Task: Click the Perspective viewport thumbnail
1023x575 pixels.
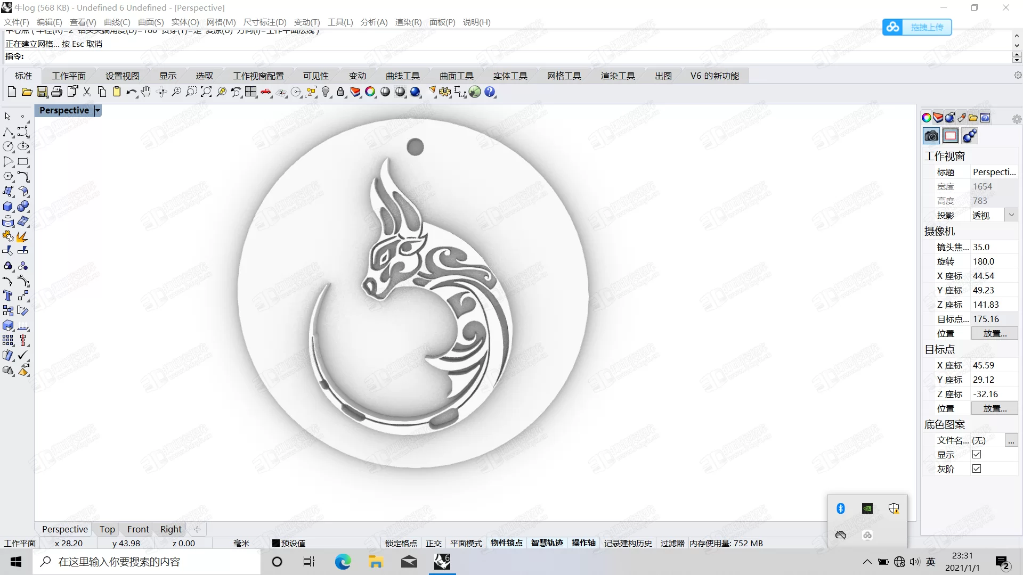Action: (64, 529)
